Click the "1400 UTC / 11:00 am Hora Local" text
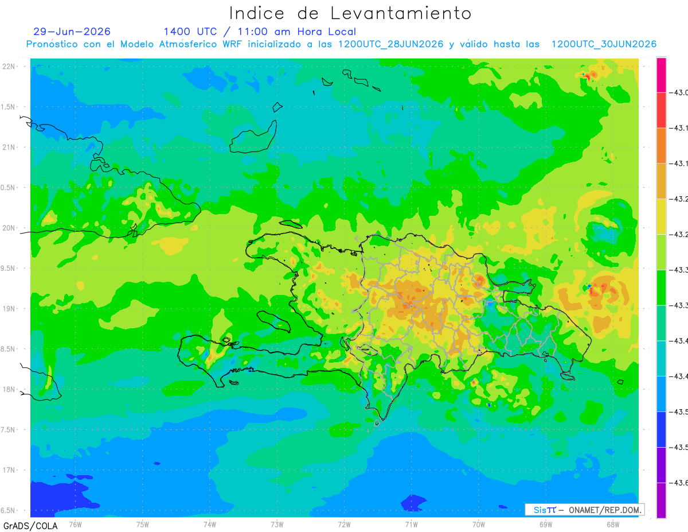The height and width of the screenshot is (532, 688). (260, 32)
